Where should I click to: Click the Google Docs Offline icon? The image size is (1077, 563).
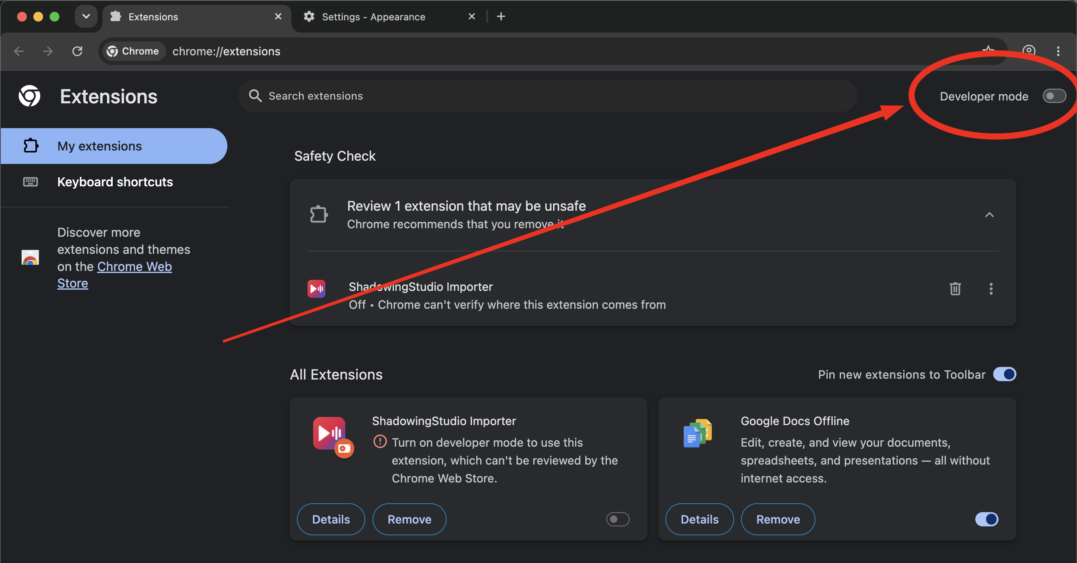(698, 433)
